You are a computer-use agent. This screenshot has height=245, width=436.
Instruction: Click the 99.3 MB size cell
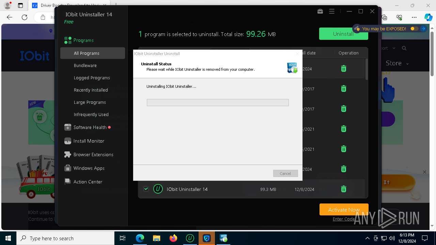pos(268,189)
